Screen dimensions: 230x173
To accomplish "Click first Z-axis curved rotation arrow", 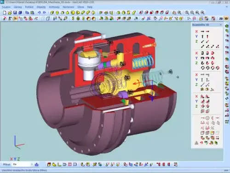I will click(x=202, y=63).
